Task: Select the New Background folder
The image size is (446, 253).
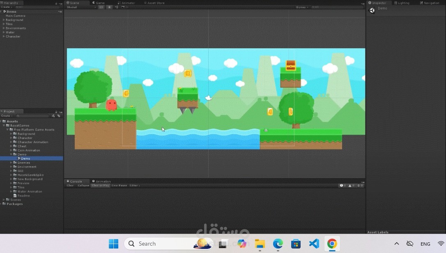Action: (x=30, y=179)
